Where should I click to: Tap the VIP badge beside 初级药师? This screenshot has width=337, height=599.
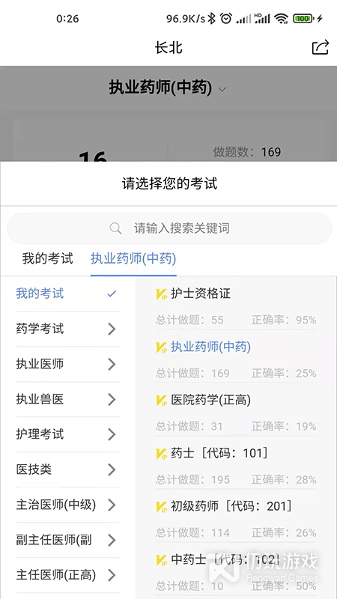[x=162, y=507]
